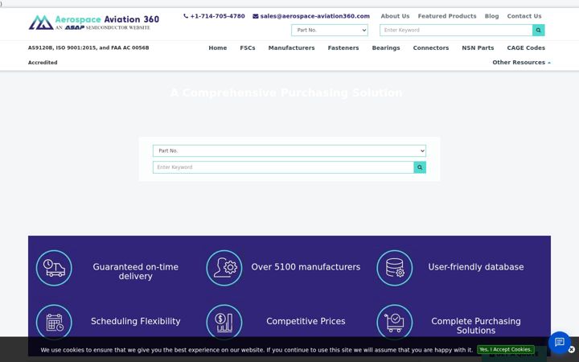This screenshot has width=579, height=362.
Task: Focus the main Enter Keyword search field
Action: (283, 167)
